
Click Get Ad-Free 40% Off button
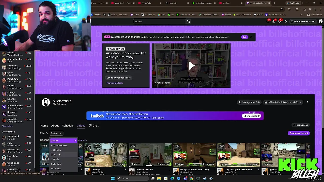303,21
